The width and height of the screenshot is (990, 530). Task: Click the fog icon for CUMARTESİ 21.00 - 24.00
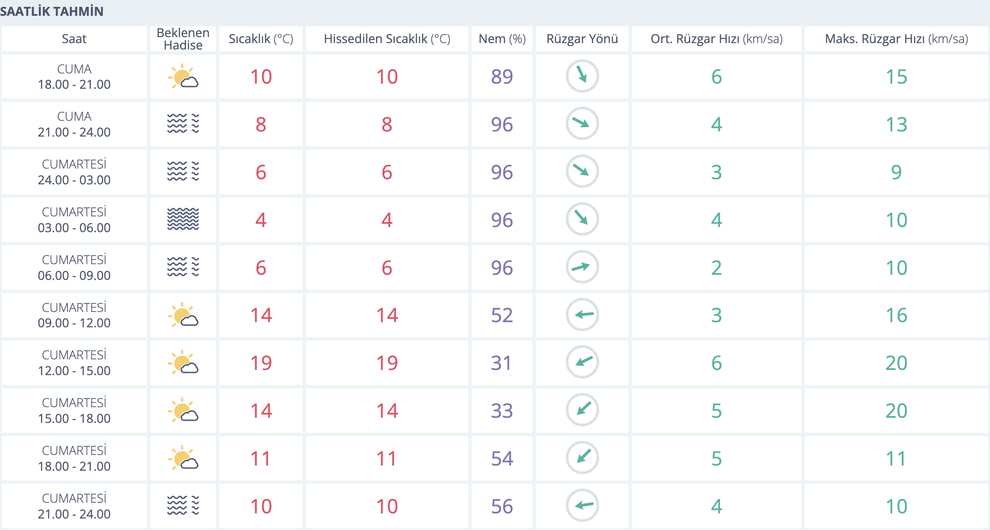[183, 506]
